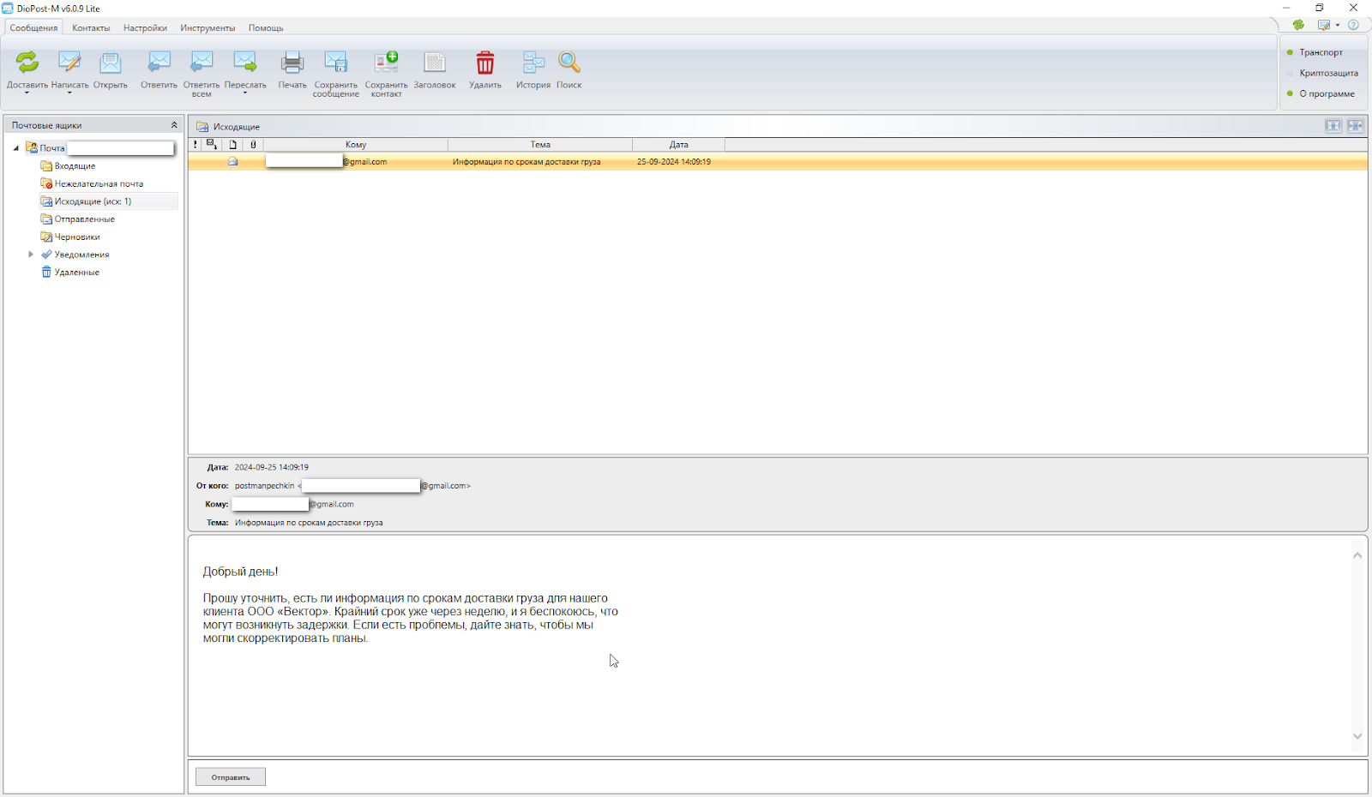1372x797 pixels.
Task: Click the second layout icon in Исходящие header
Action: coord(1356,126)
